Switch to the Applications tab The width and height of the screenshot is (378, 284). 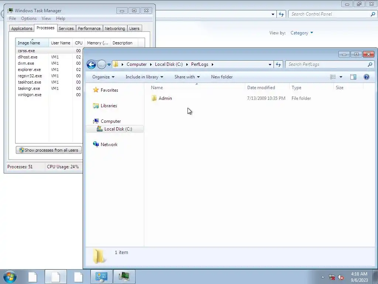(x=22, y=28)
